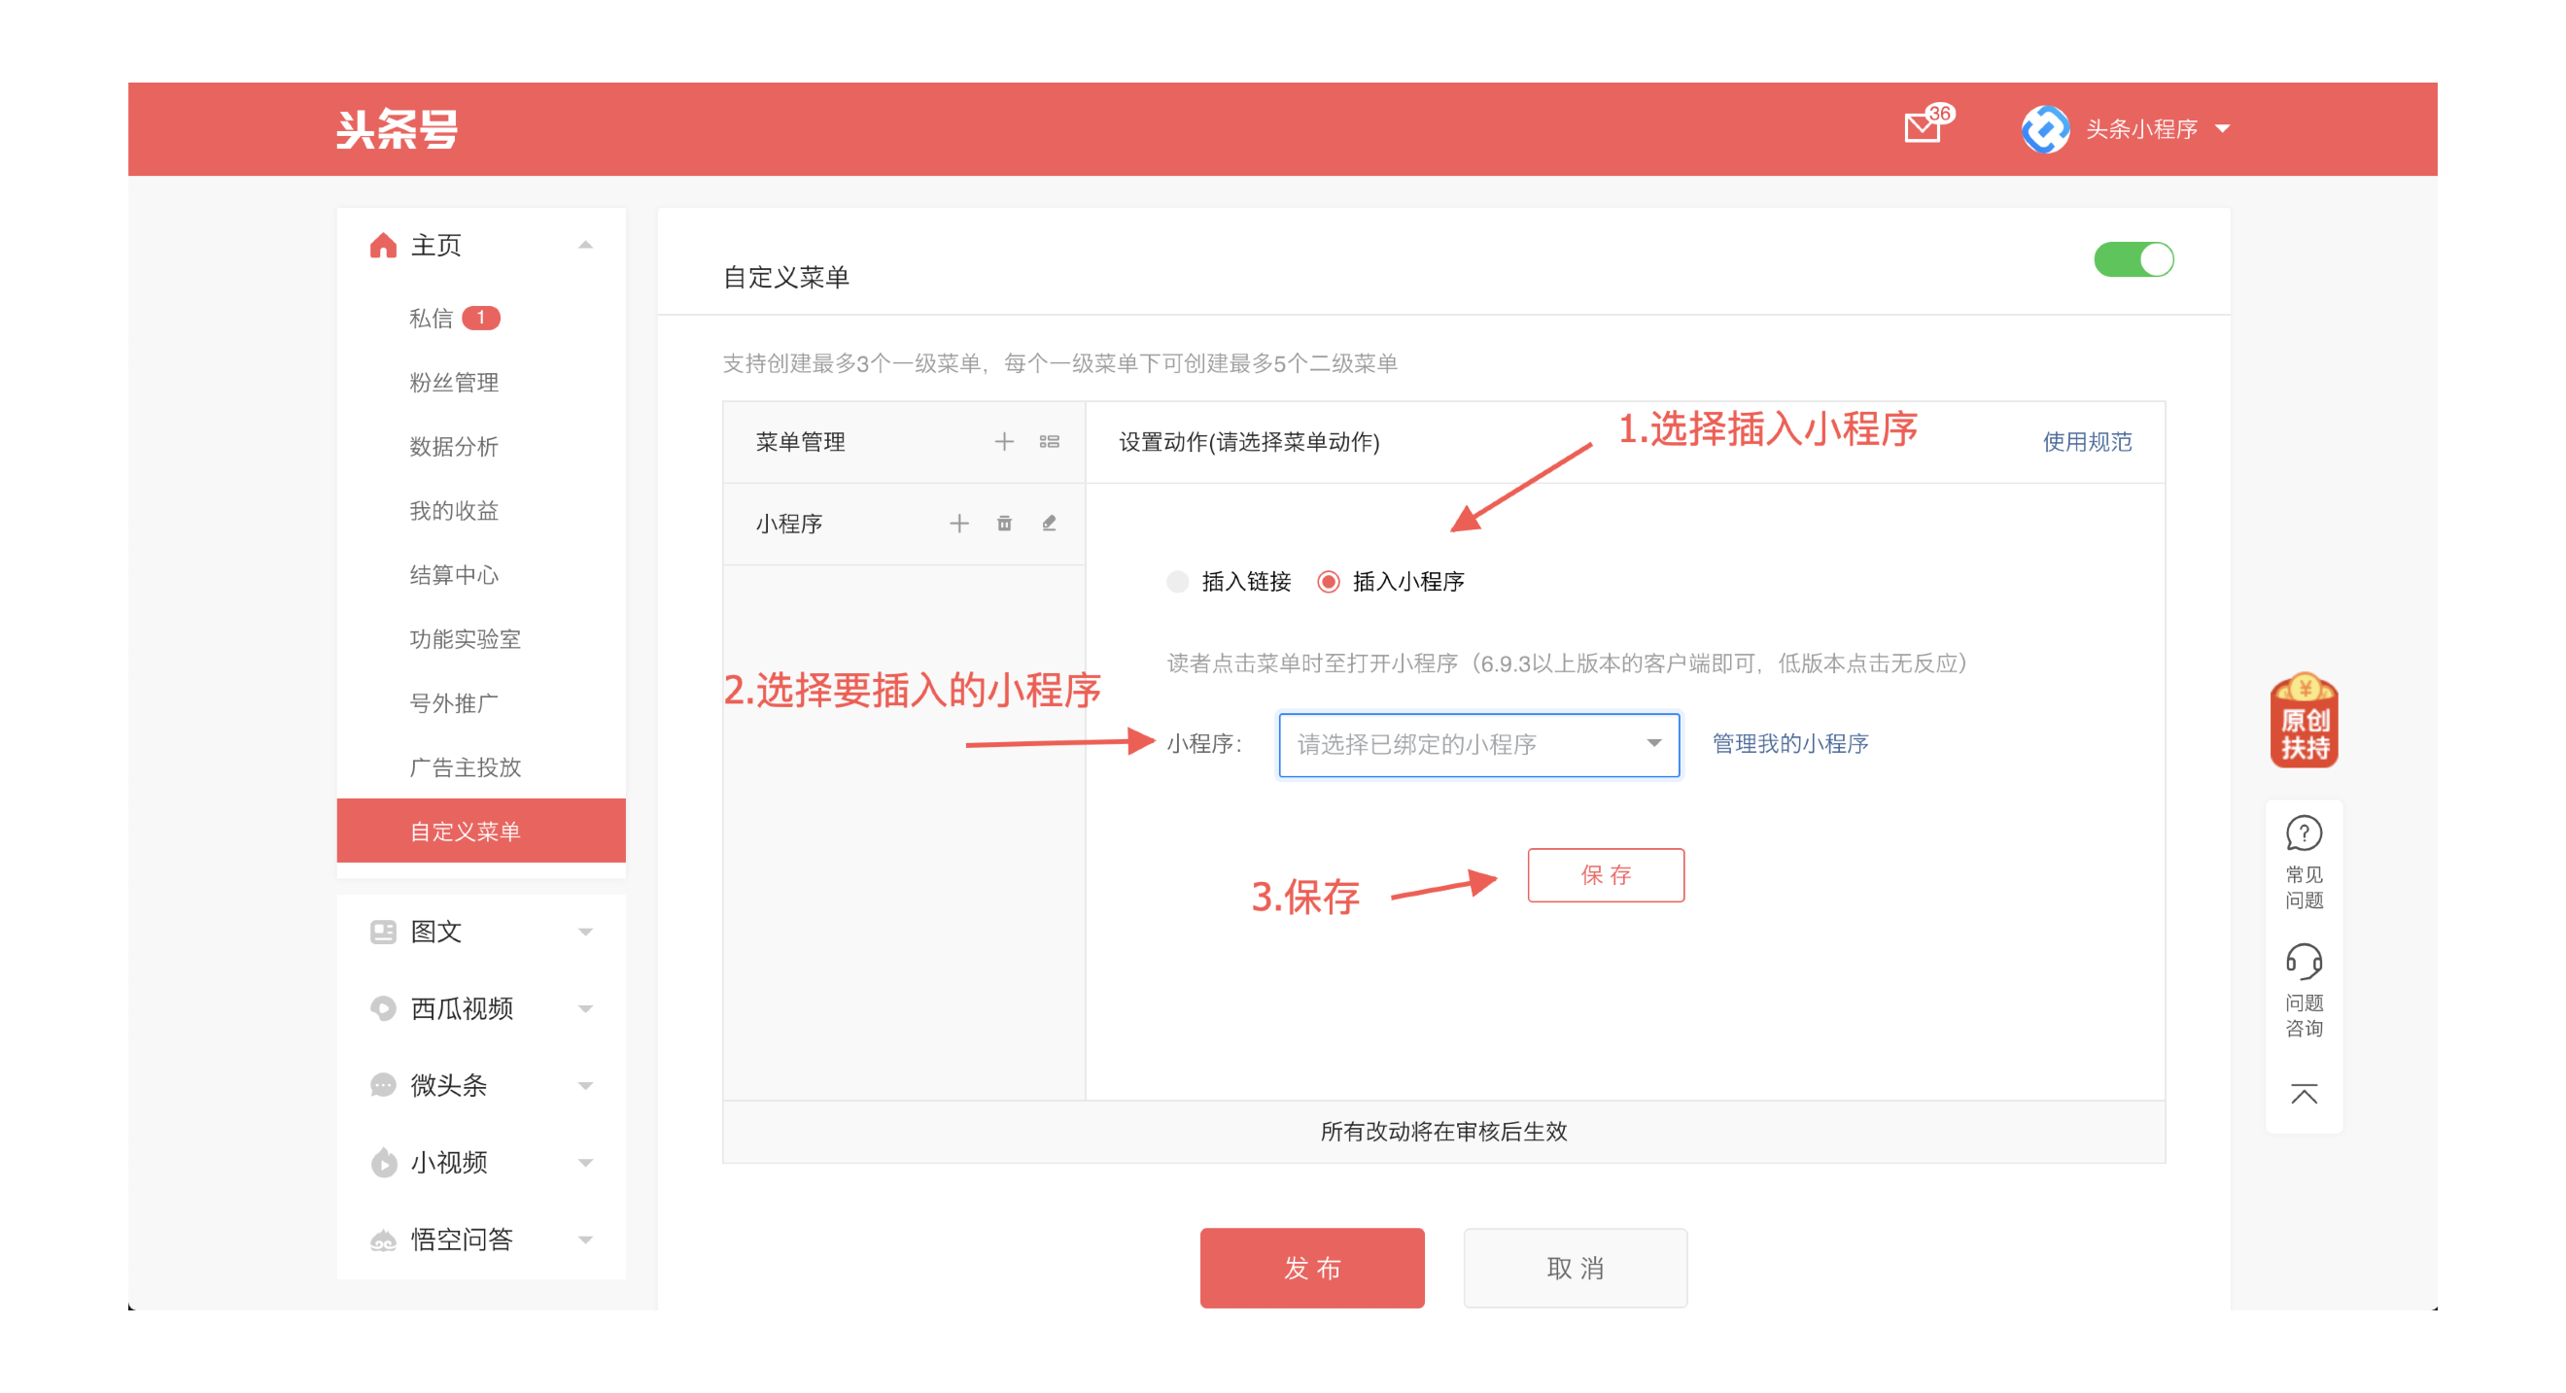
Task: Click the 小视频 section icon
Action: click(x=383, y=1162)
